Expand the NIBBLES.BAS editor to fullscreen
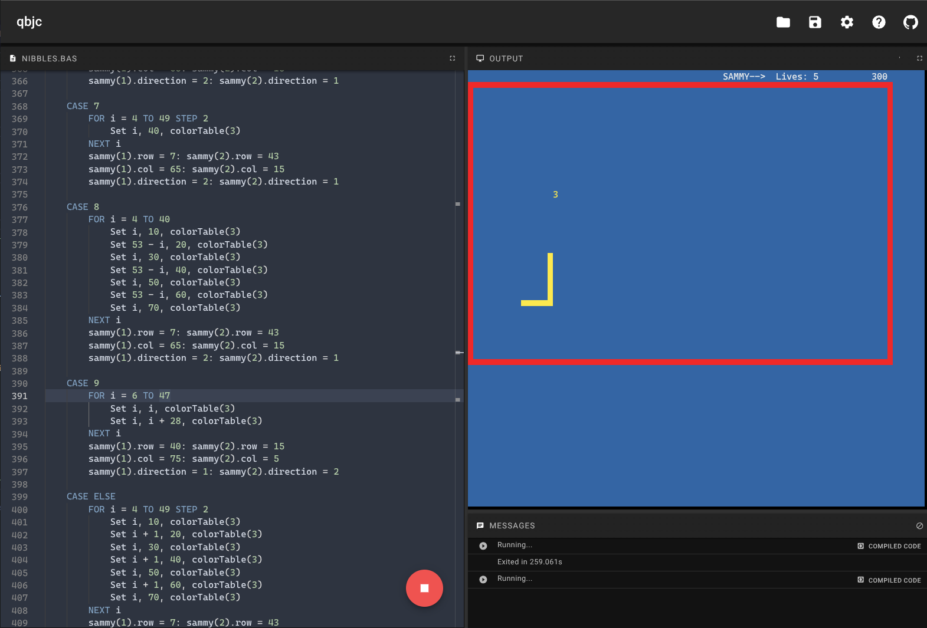The width and height of the screenshot is (927, 628). (453, 58)
